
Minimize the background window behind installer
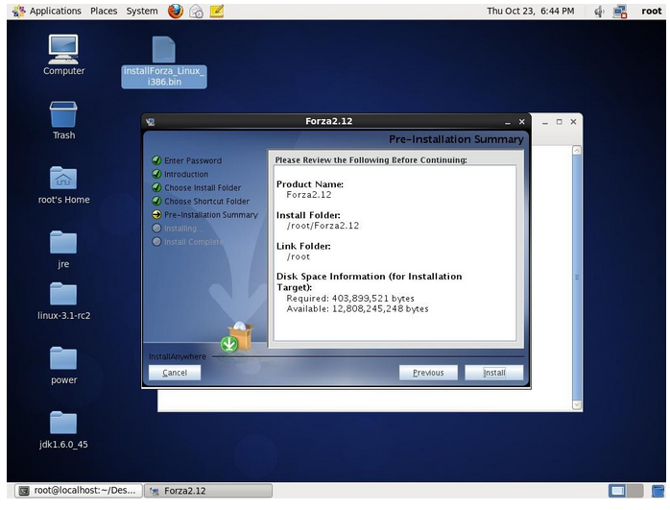coord(545,123)
